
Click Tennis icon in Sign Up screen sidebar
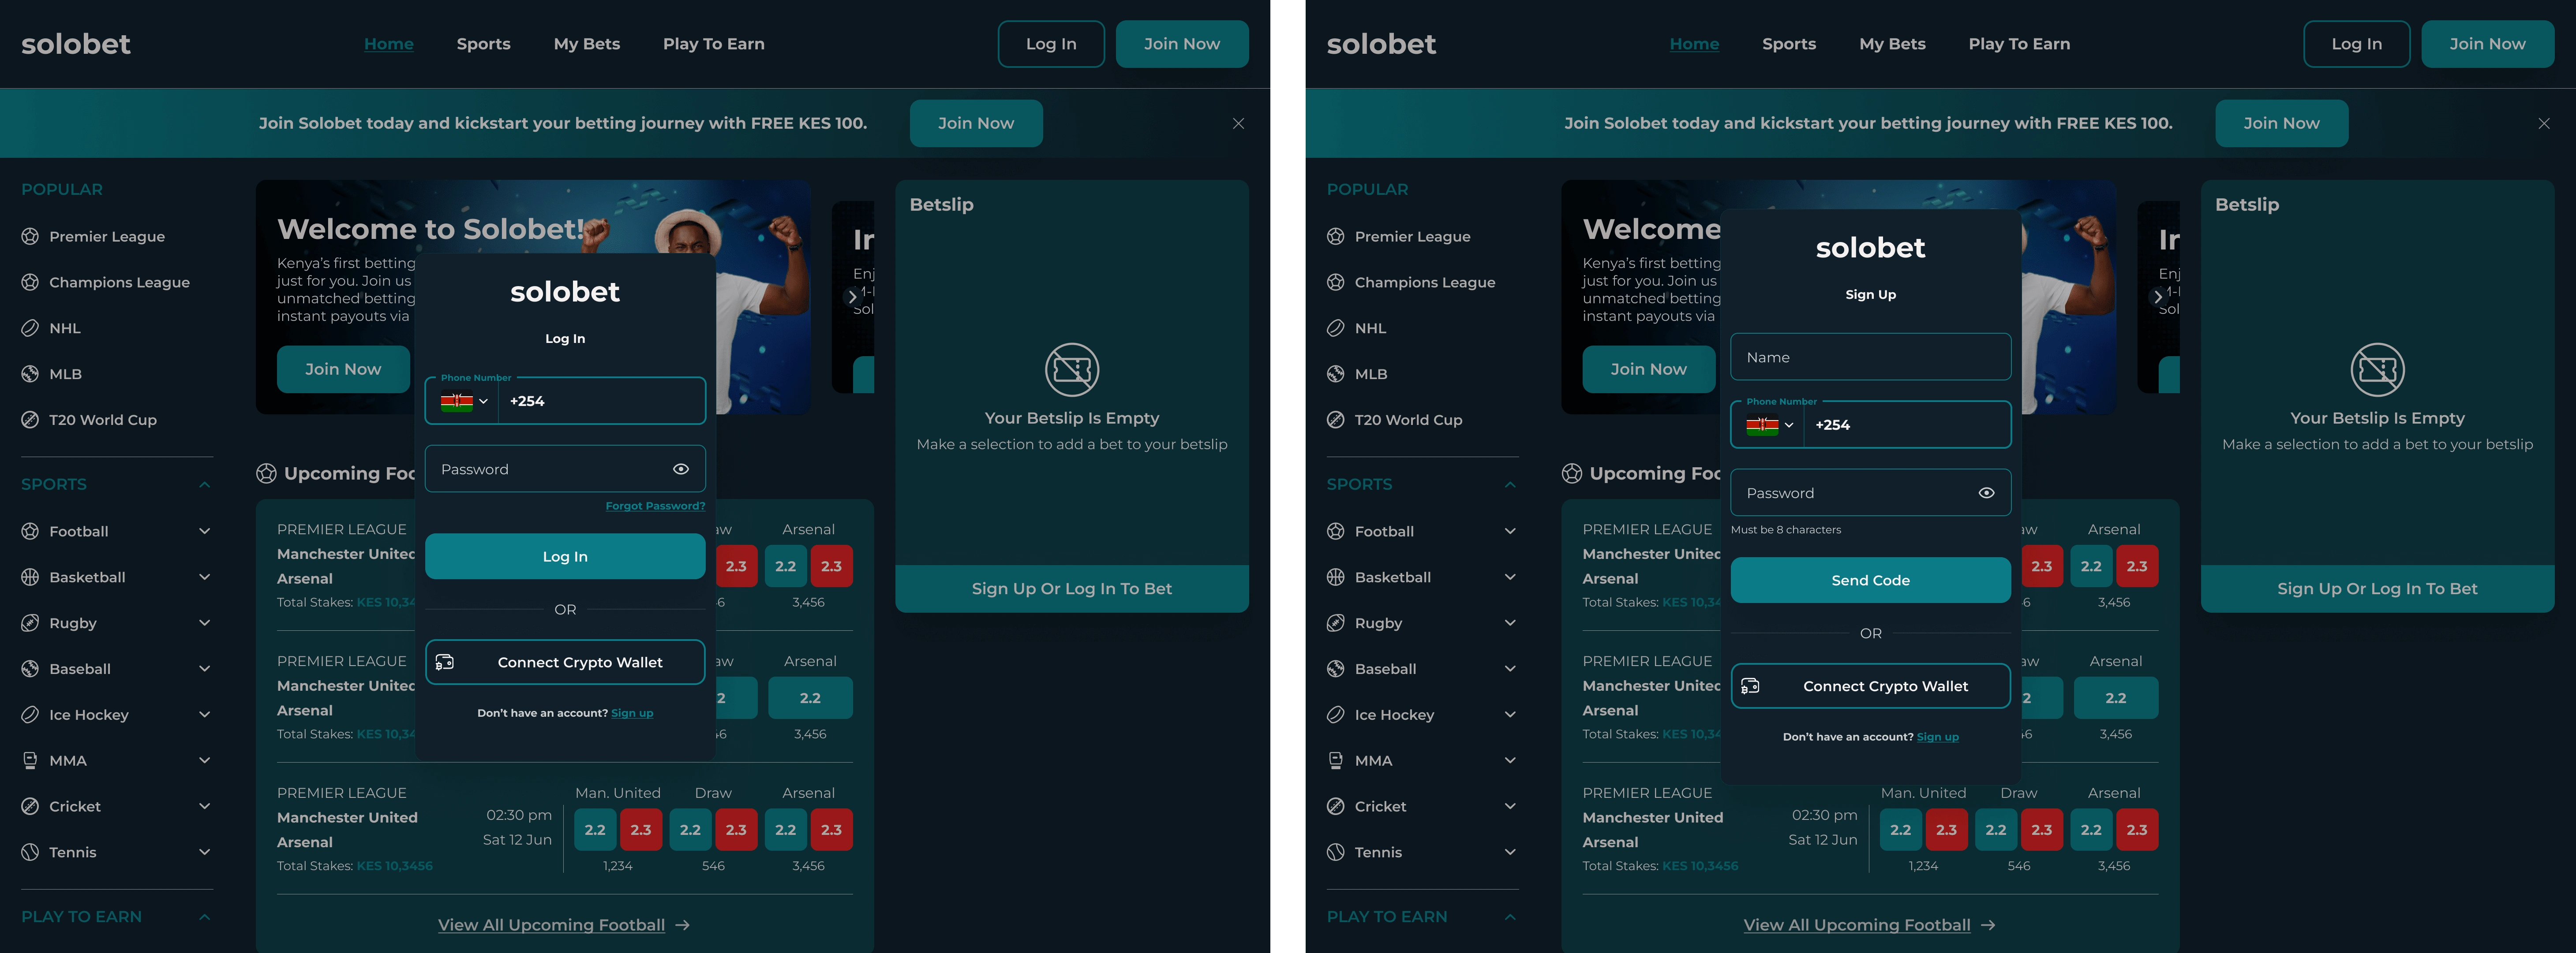[1335, 852]
